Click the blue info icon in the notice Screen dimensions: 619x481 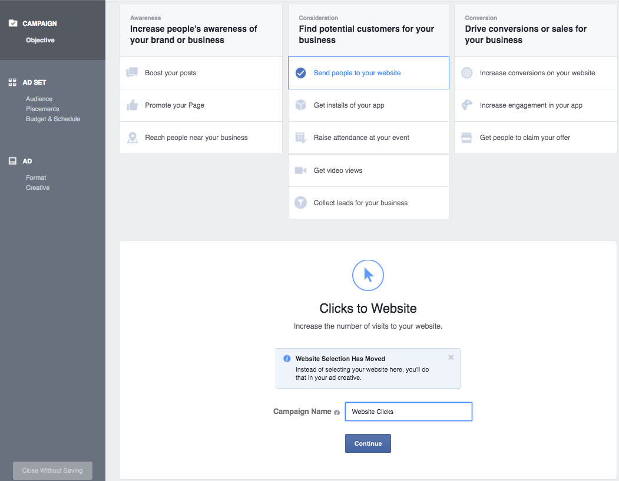[x=287, y=358]
